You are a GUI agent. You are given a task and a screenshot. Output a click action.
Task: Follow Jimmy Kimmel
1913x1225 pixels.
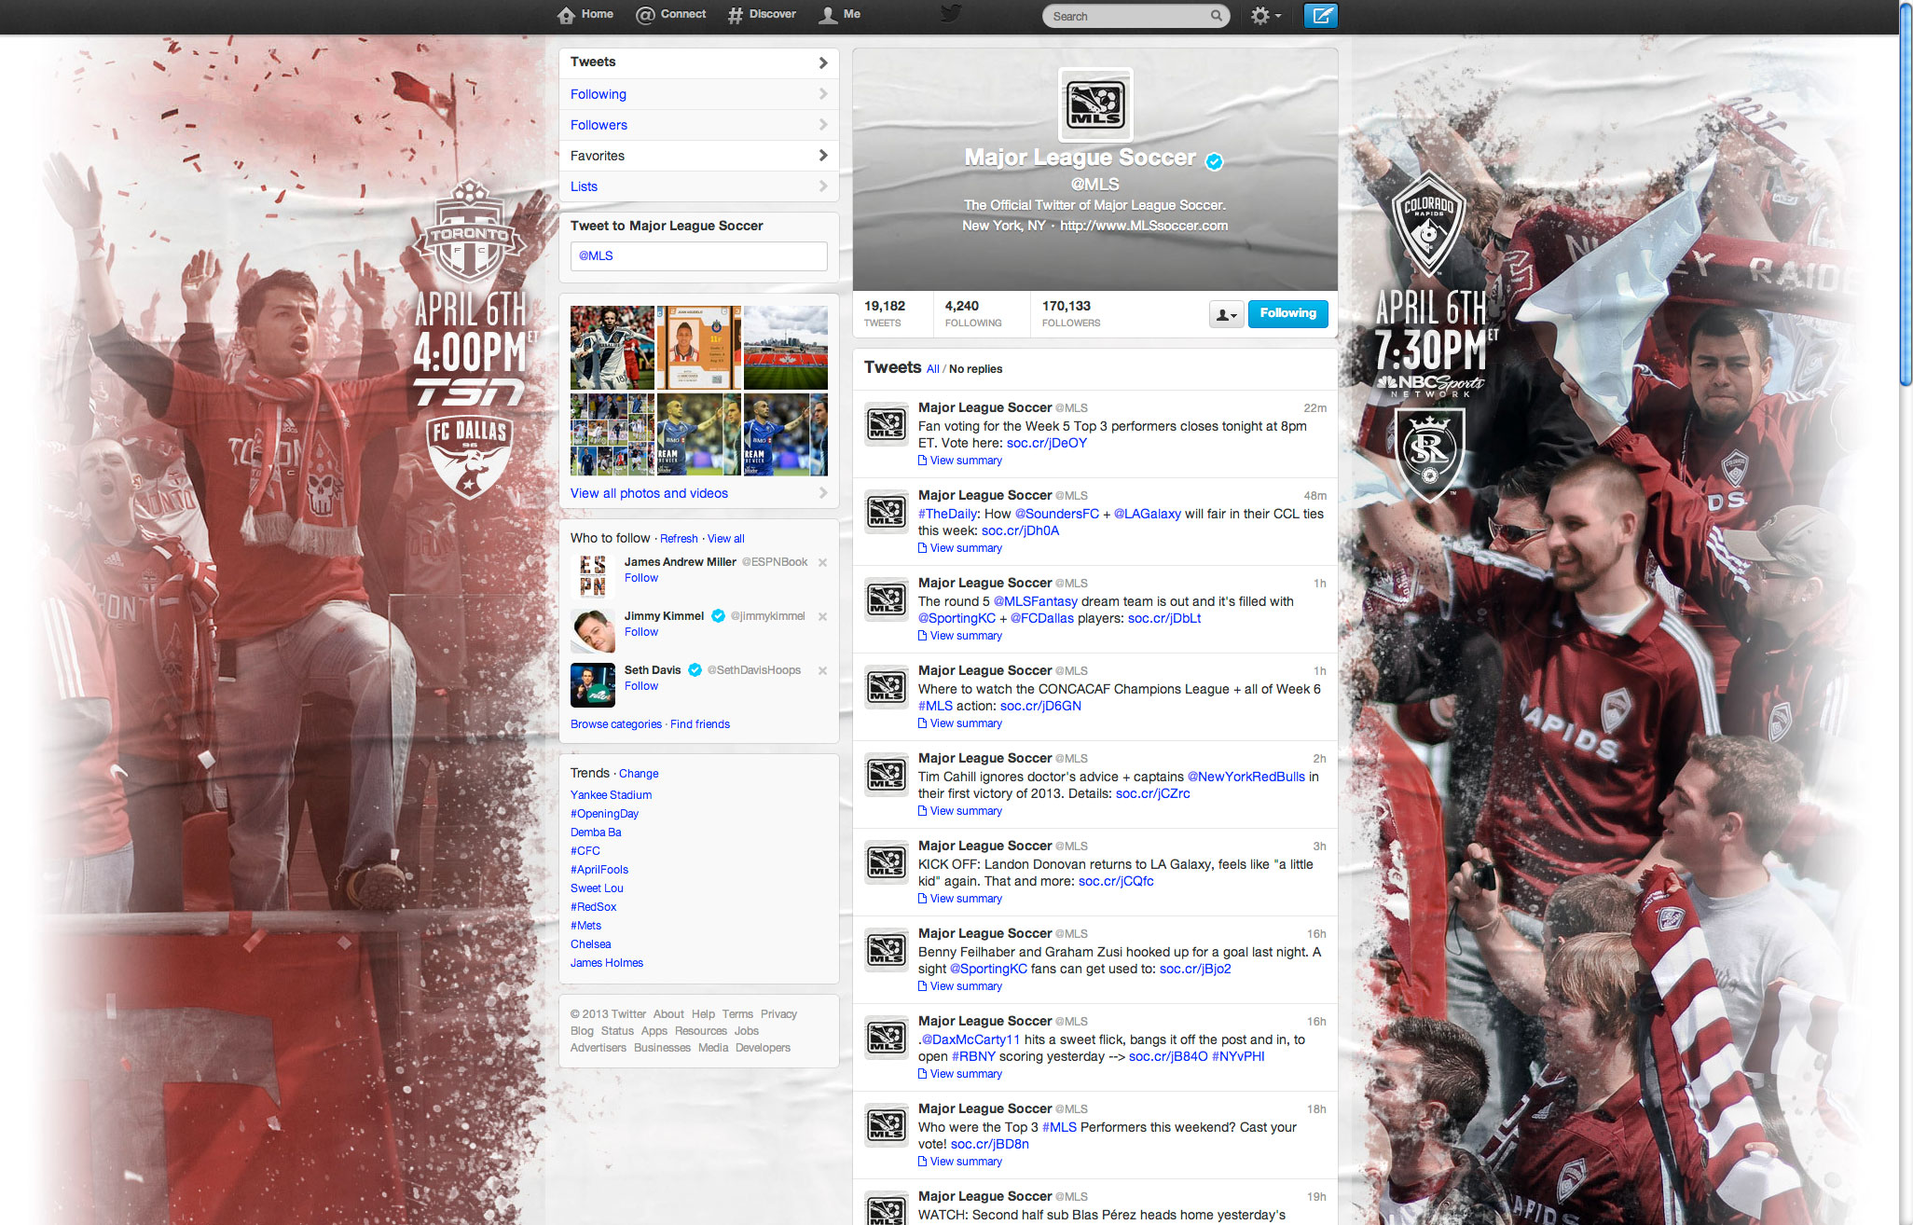click(x=641, y=632)
